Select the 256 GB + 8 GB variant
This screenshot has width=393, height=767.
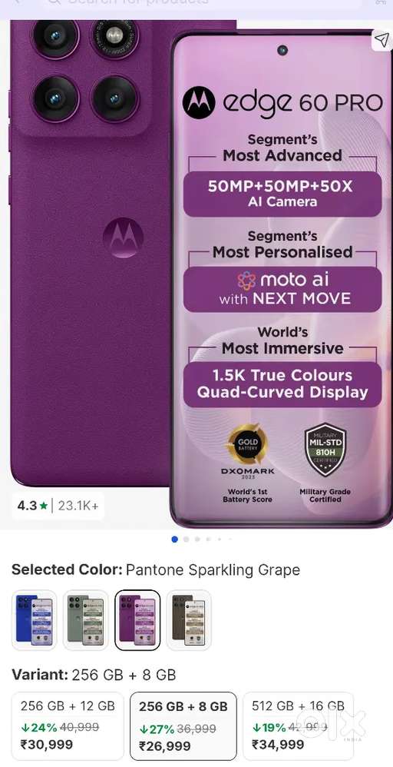[183, 726]
